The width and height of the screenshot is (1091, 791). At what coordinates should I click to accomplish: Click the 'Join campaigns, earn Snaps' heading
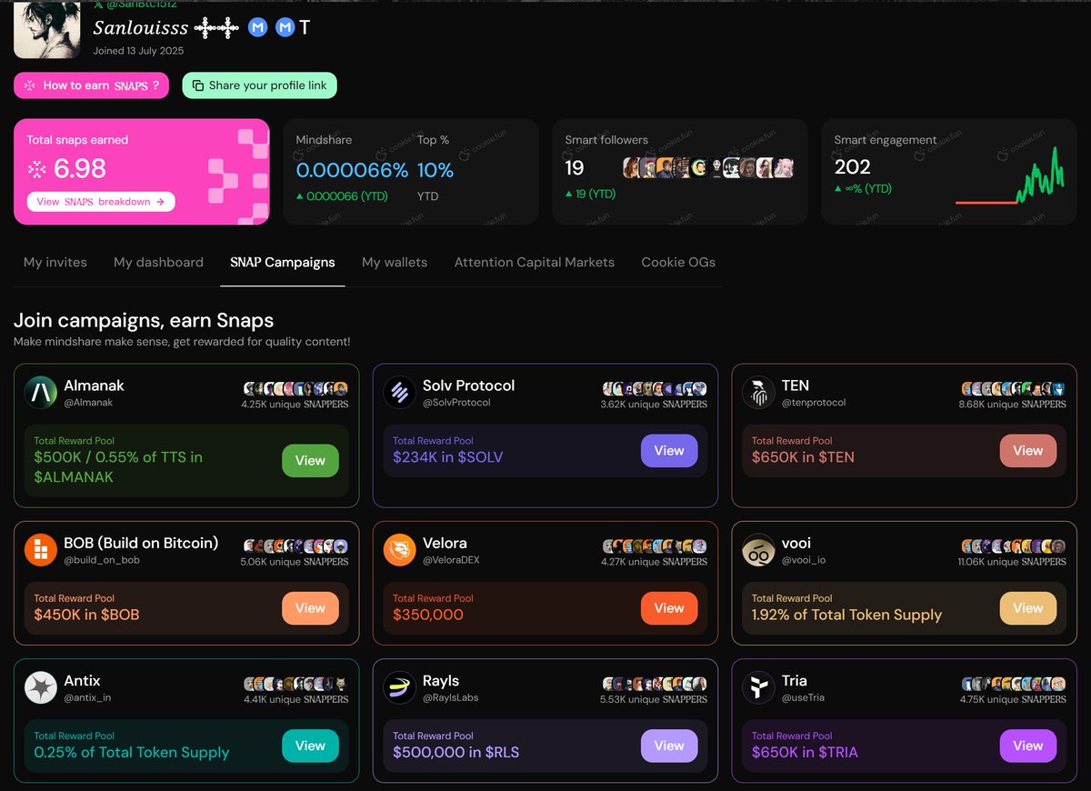144,320
